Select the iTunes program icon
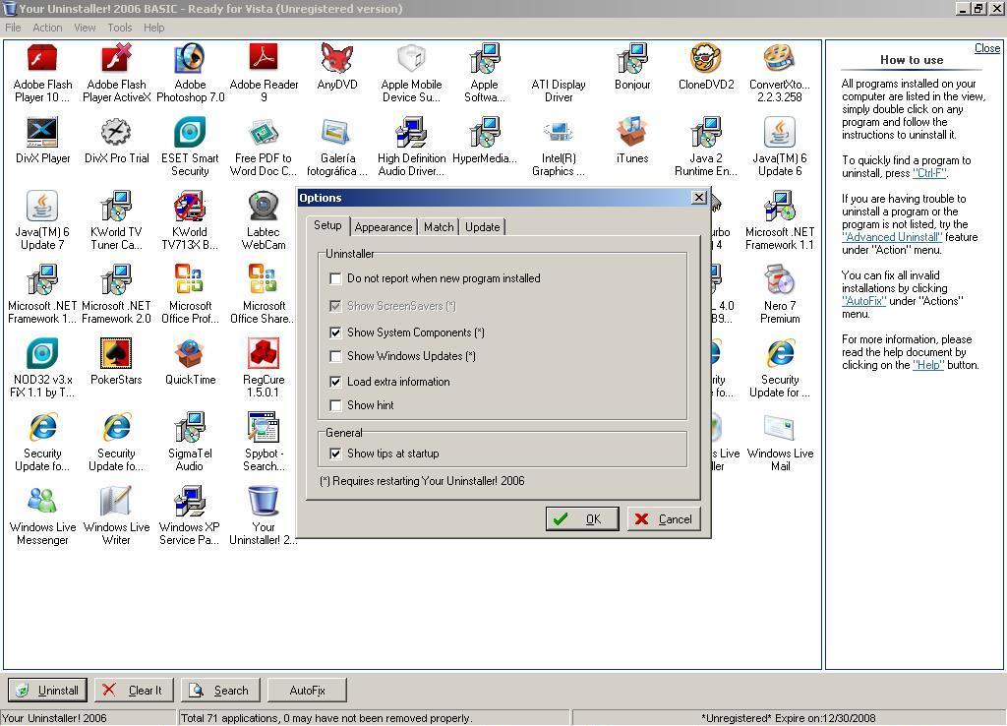The height and width of the screenshot is (726, 1007). coord(631,133)
